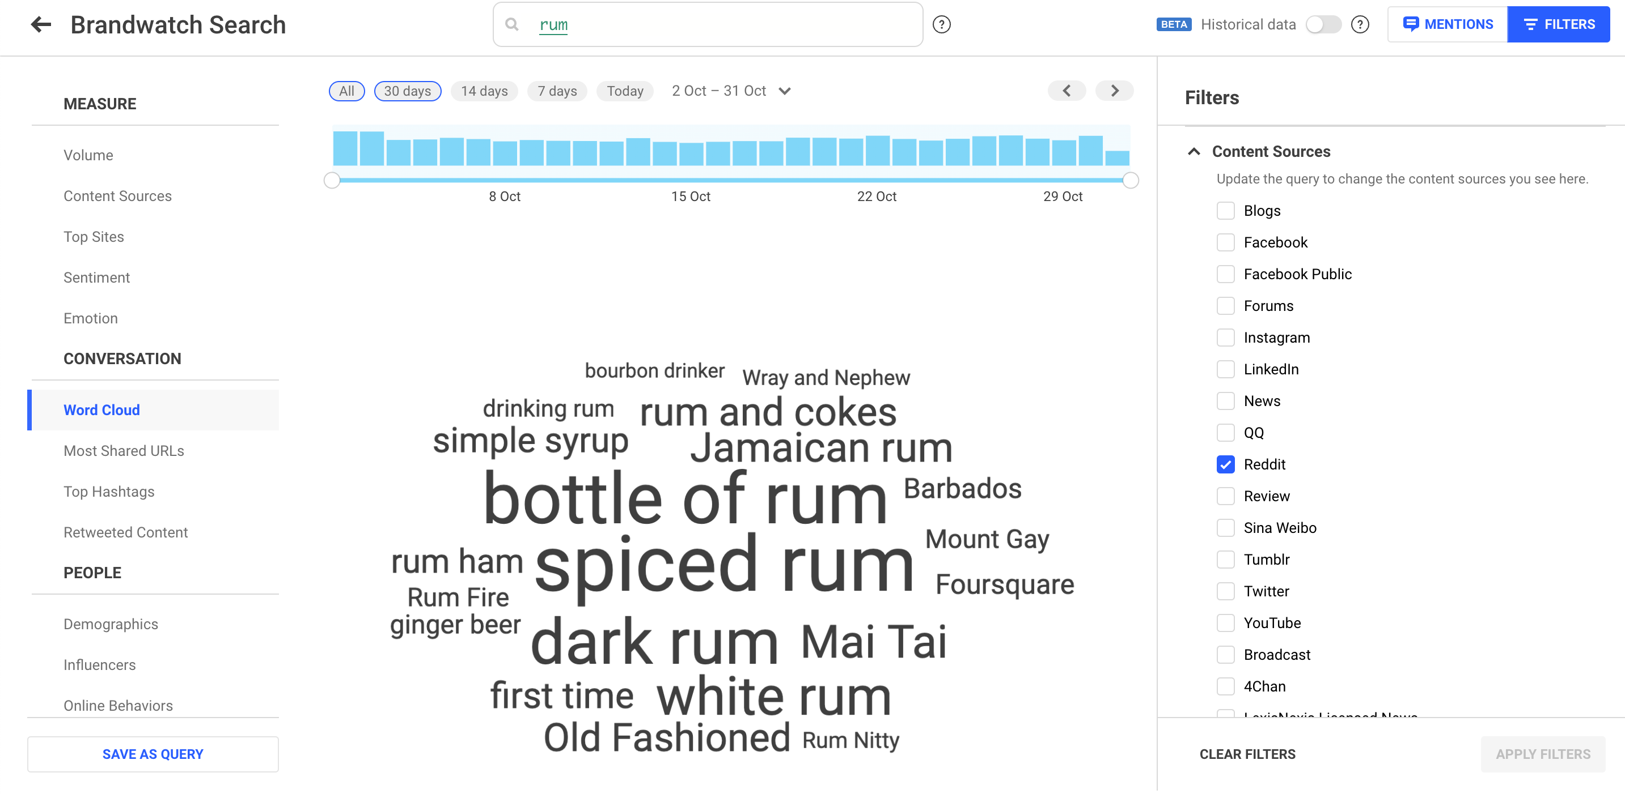1625x794 pixels.
Task: Check the Review checkbox
Action: pos(1225,497)
